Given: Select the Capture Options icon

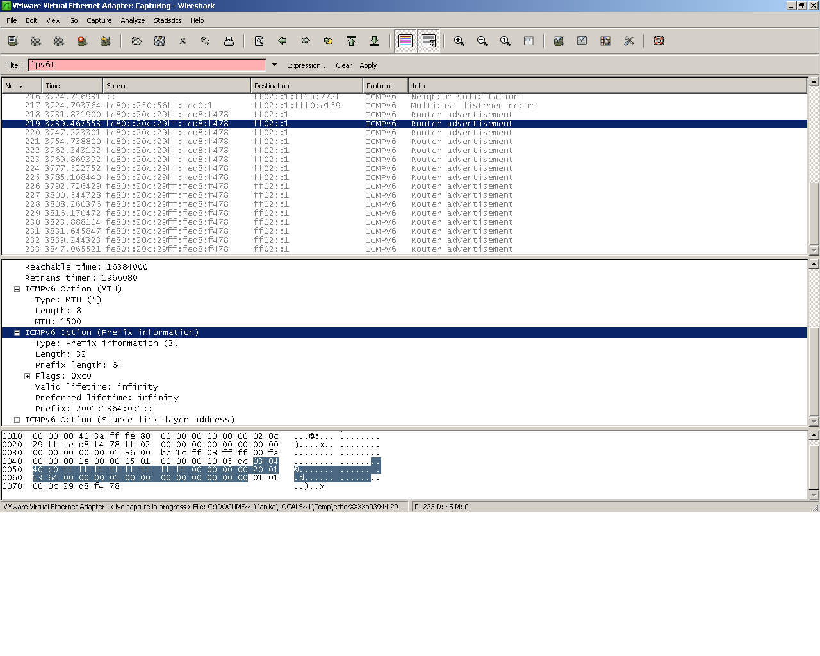Looking at the screenshot, I should click(x=36, y=40).
